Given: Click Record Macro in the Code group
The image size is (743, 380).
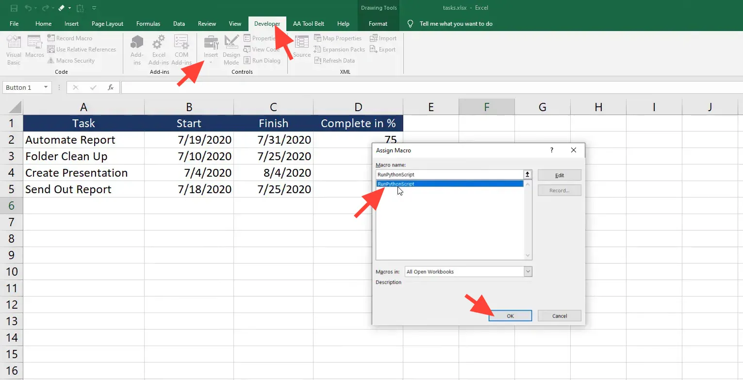Looking at the screenshot, I should pos(70,38).
